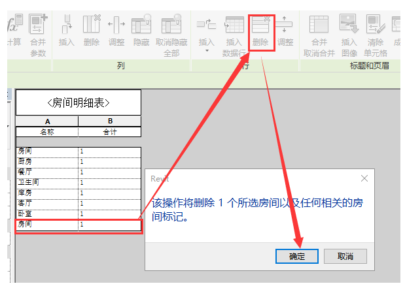Image resolution: width=405 pixels, height=286 pixels.
Task: Click 确定 in the Revit dialog
Action: tap(297, 256)
